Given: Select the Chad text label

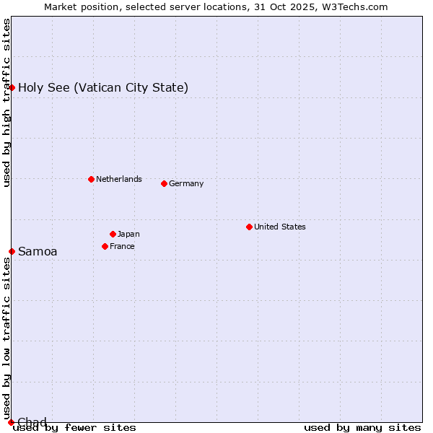Looking at the screenshot, I should (x=32, y=422).
